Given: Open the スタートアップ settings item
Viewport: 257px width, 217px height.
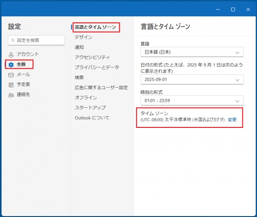Looking at the screenshot, I should pyautogui.click(x=90, y=108).
